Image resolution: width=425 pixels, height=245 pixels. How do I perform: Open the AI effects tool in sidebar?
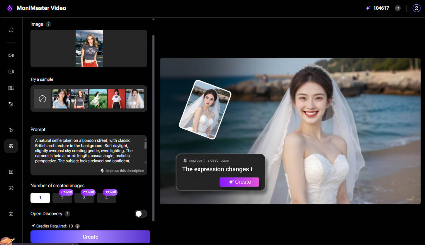(11, 104)
